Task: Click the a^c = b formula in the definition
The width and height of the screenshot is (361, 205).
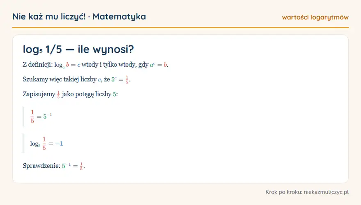Action: pyautogui.click(x=158, y=65)
